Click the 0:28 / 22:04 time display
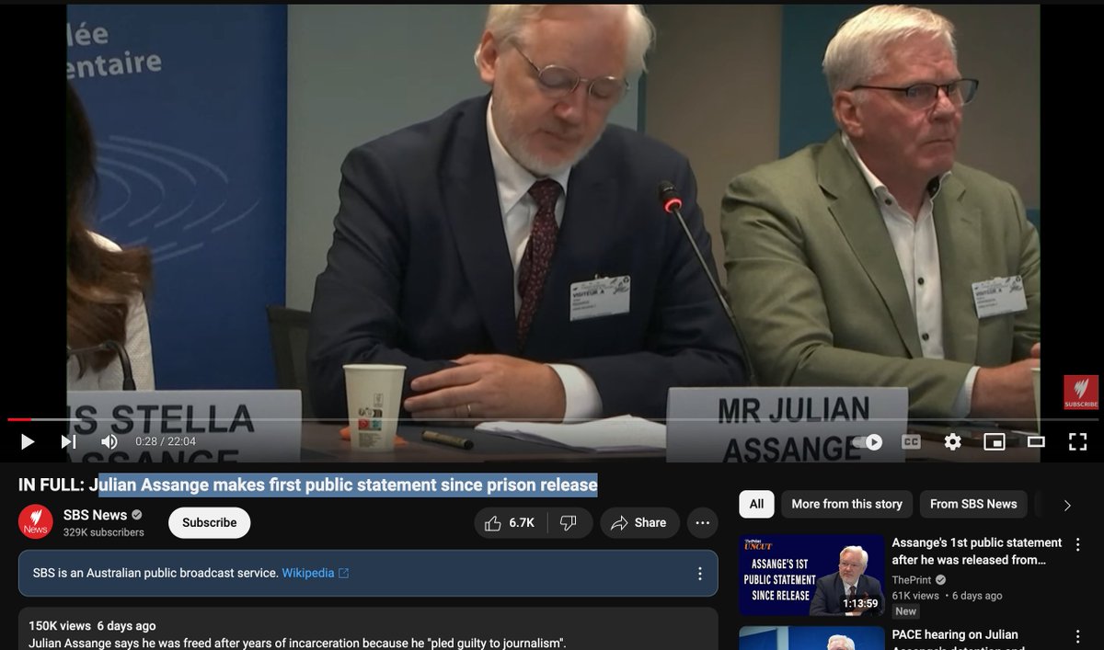The image size is (1104, 650). (166, 442)
